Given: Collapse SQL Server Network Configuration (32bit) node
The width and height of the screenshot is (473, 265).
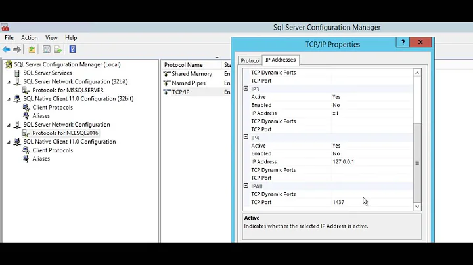Looking at the screenshot, I should coord(9,82).
